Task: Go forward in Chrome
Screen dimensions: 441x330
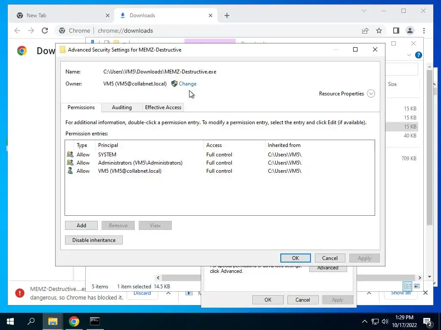Action: click(31, 31)
